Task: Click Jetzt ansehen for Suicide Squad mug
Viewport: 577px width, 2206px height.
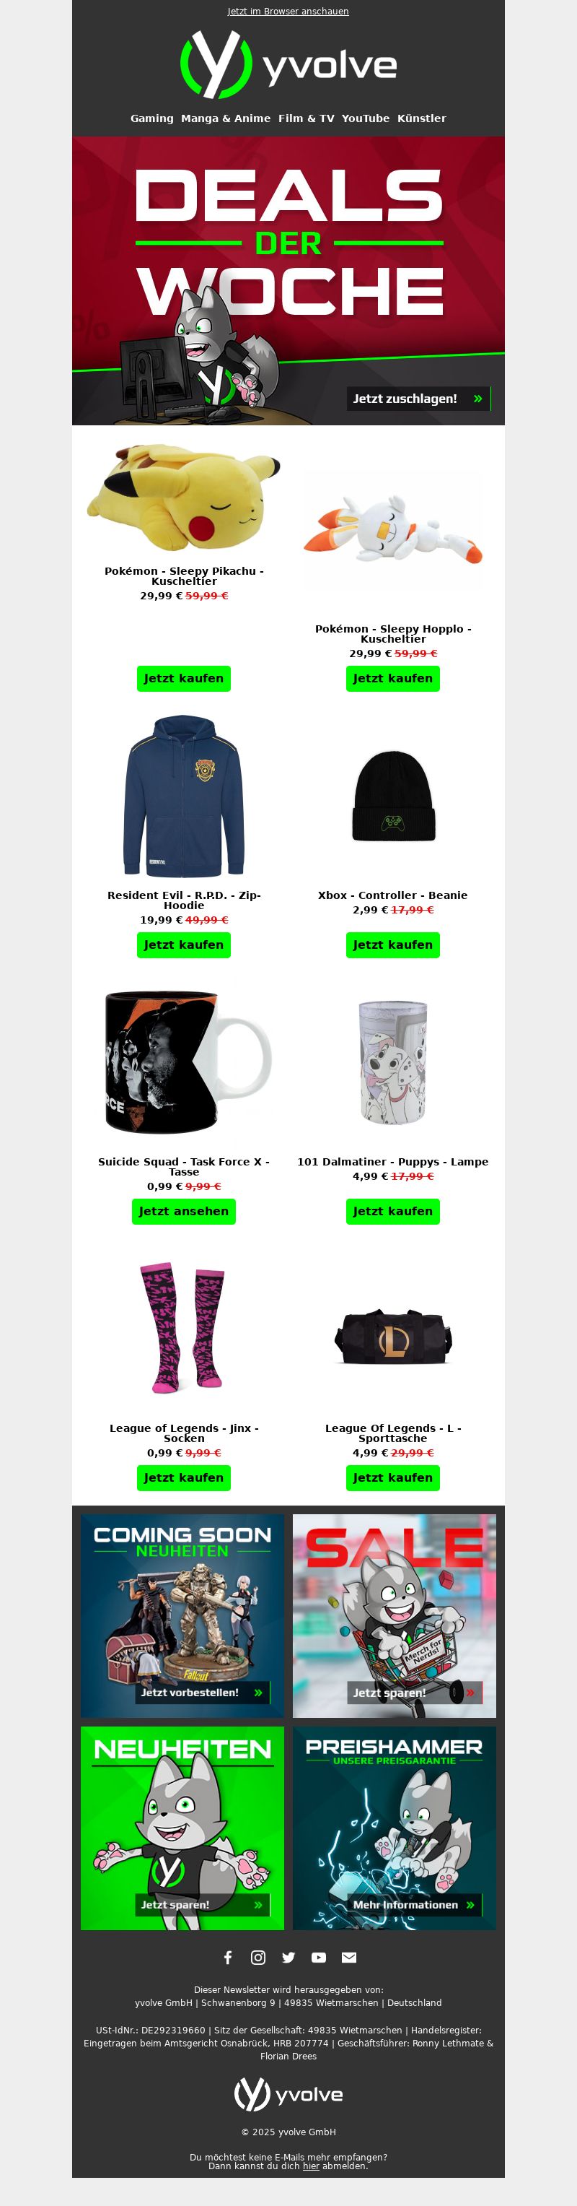Action: (184, 1211)
